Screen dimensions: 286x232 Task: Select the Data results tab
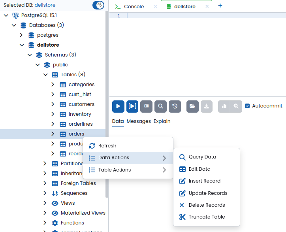pos(118,121)
